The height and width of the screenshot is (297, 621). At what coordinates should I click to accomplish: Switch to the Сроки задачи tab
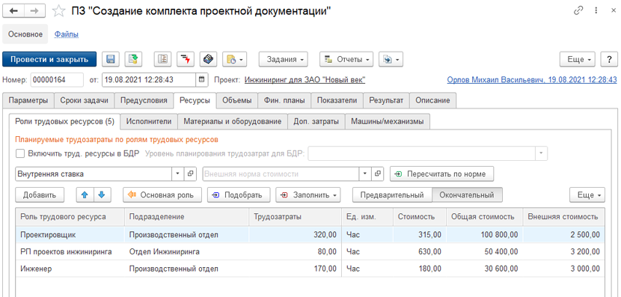coord(85,100)
